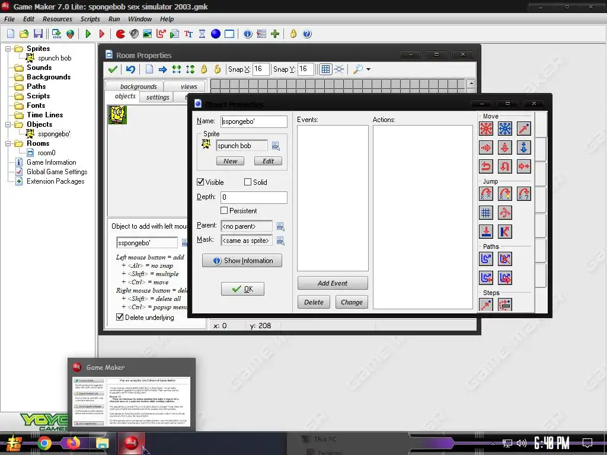Select Align to Grid action icon
Image resolution: width=607 pixels, height=455 pixels.
pos(486,213)
